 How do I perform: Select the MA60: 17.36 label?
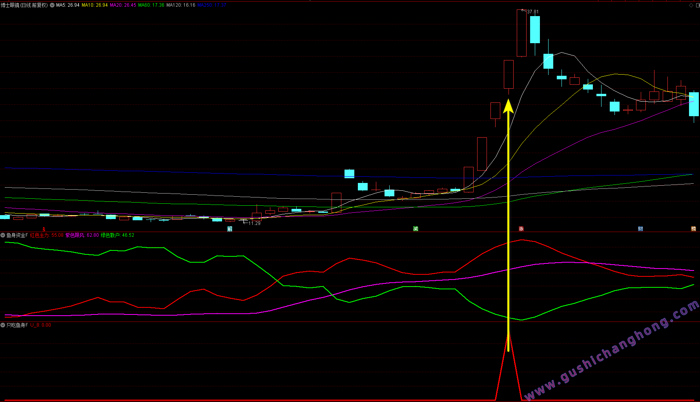pyautogui.click(x=151, y=5)
